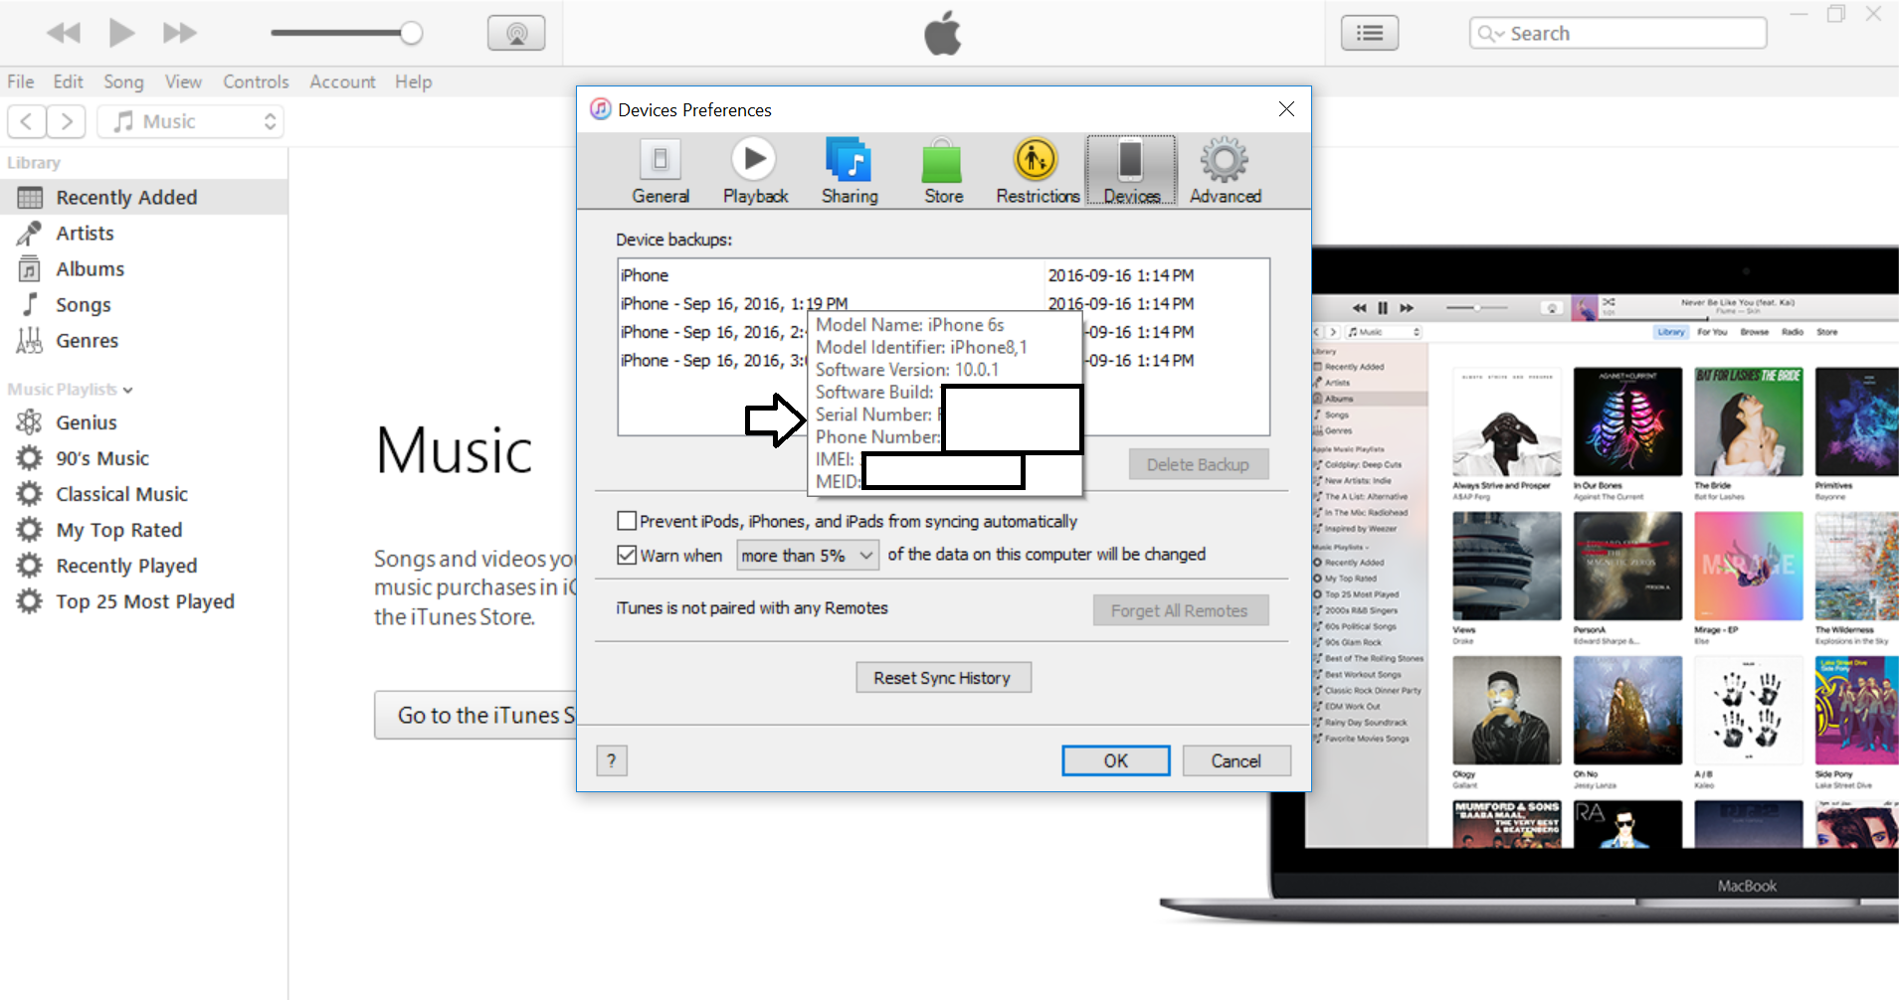Click the question mark help button
This screenshot has height=1000, width=1899.
(612, 760)
